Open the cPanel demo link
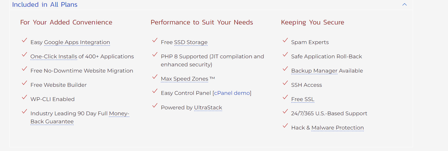The image size is (448, 151). click(x=232, y=93)
